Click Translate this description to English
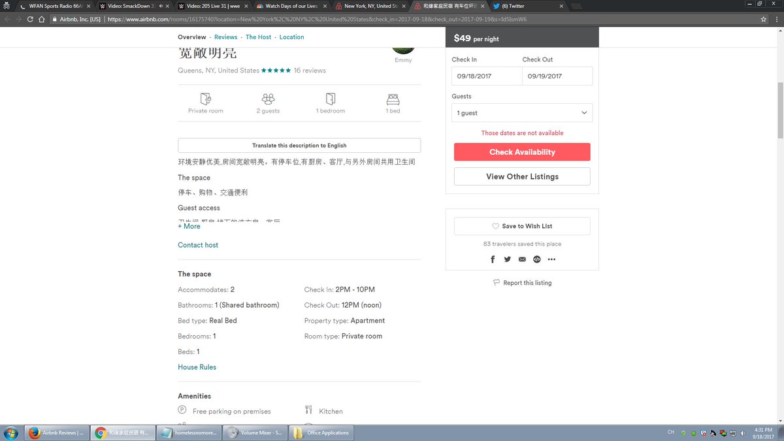 click(299, 146)
